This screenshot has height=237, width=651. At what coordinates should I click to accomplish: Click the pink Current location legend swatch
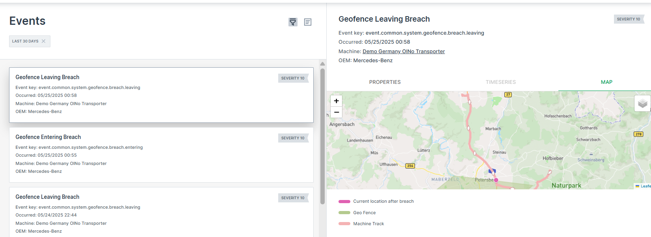pyautogui.click(x=344, y=202)
